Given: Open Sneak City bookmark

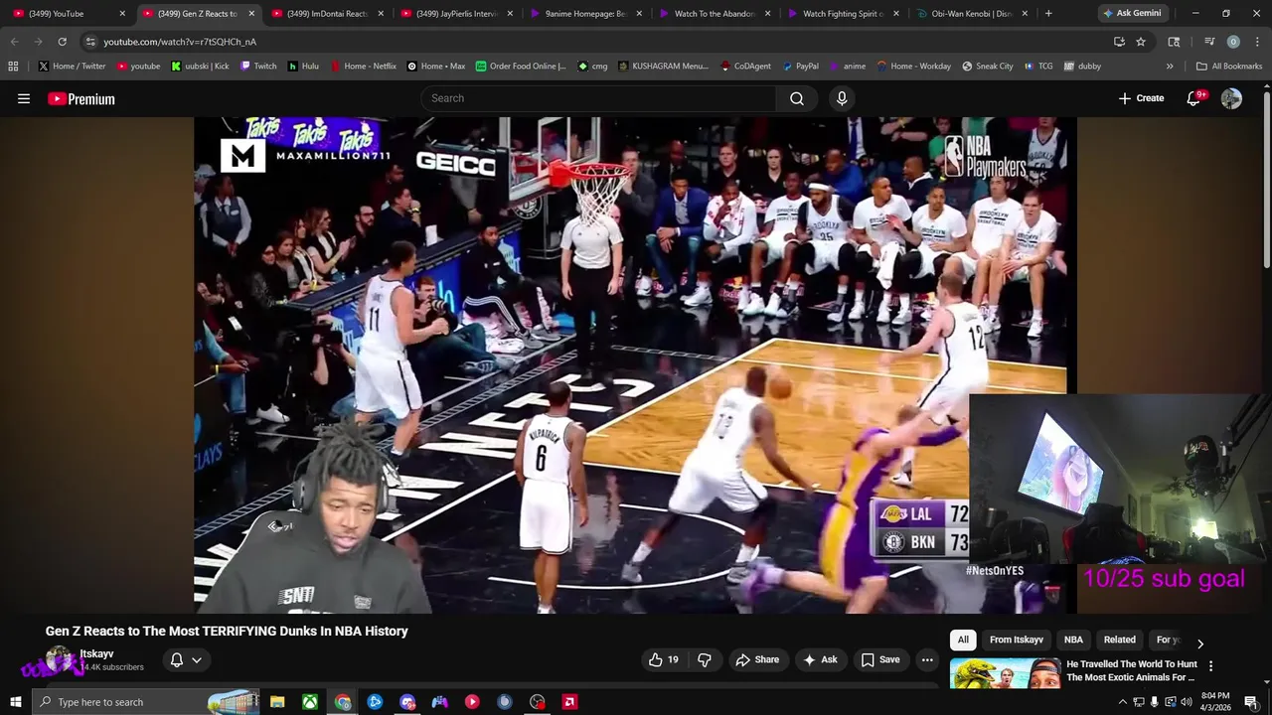Looking at the screenshot, I should coord(988,67).
